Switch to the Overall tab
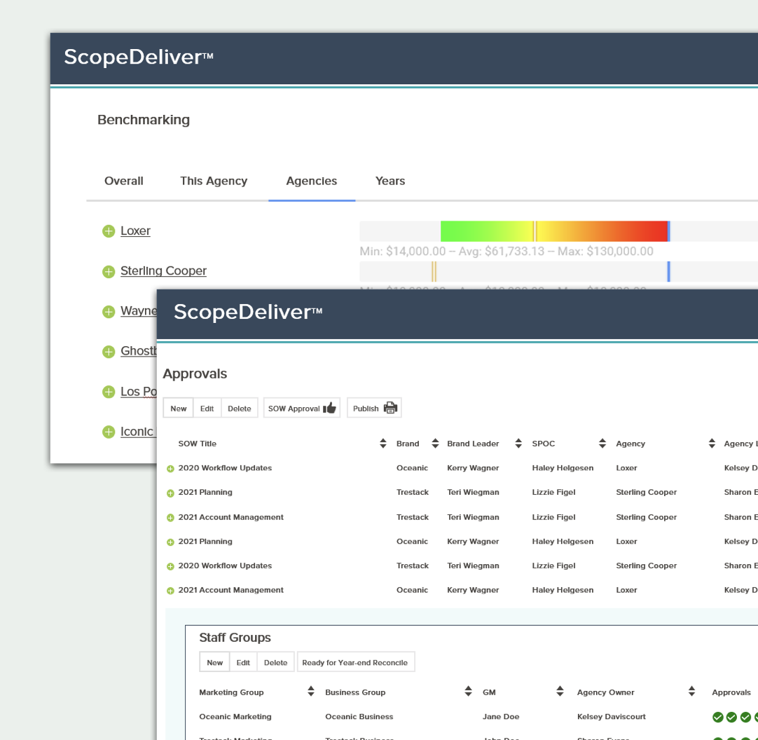This screenshot has width=758, height=740. coord(124,181)
